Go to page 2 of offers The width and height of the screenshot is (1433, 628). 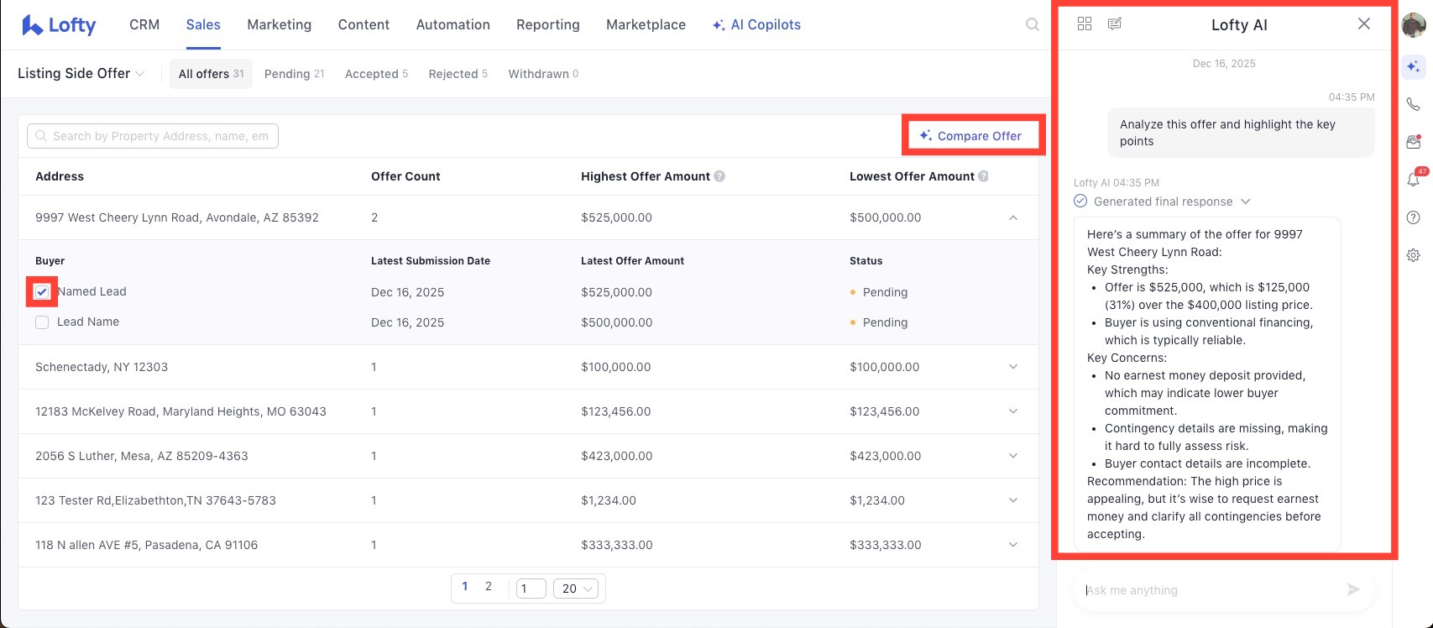point(489,587)
